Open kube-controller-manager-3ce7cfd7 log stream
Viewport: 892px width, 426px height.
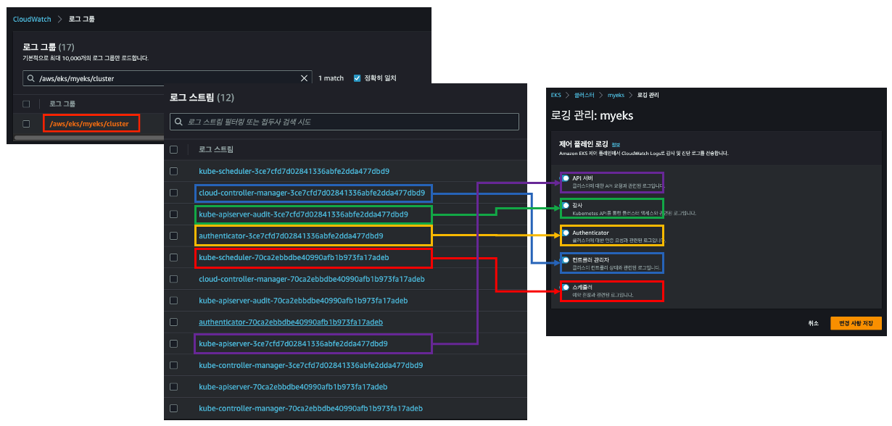point(310,365)
